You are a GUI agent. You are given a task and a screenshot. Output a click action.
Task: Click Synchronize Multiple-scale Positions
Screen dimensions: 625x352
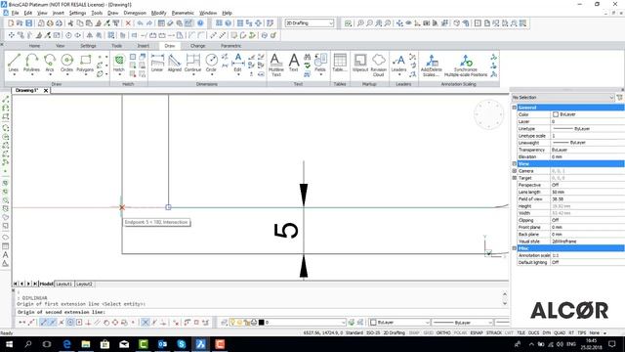pyautogui.click(x=466, y=66)
